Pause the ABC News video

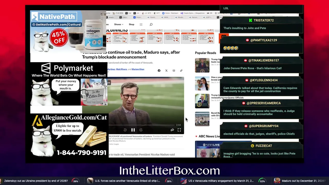(133, 130)
